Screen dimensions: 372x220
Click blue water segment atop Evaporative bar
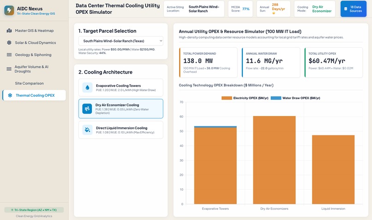215,127
